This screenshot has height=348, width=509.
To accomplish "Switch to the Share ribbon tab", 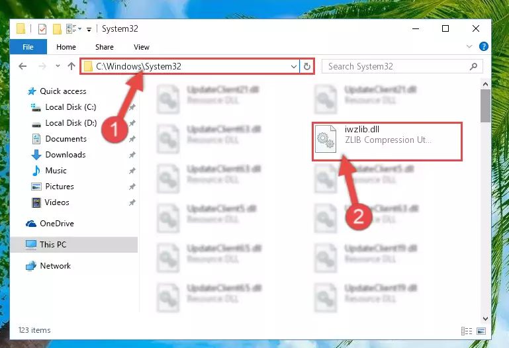I will (x=105, y=47).
